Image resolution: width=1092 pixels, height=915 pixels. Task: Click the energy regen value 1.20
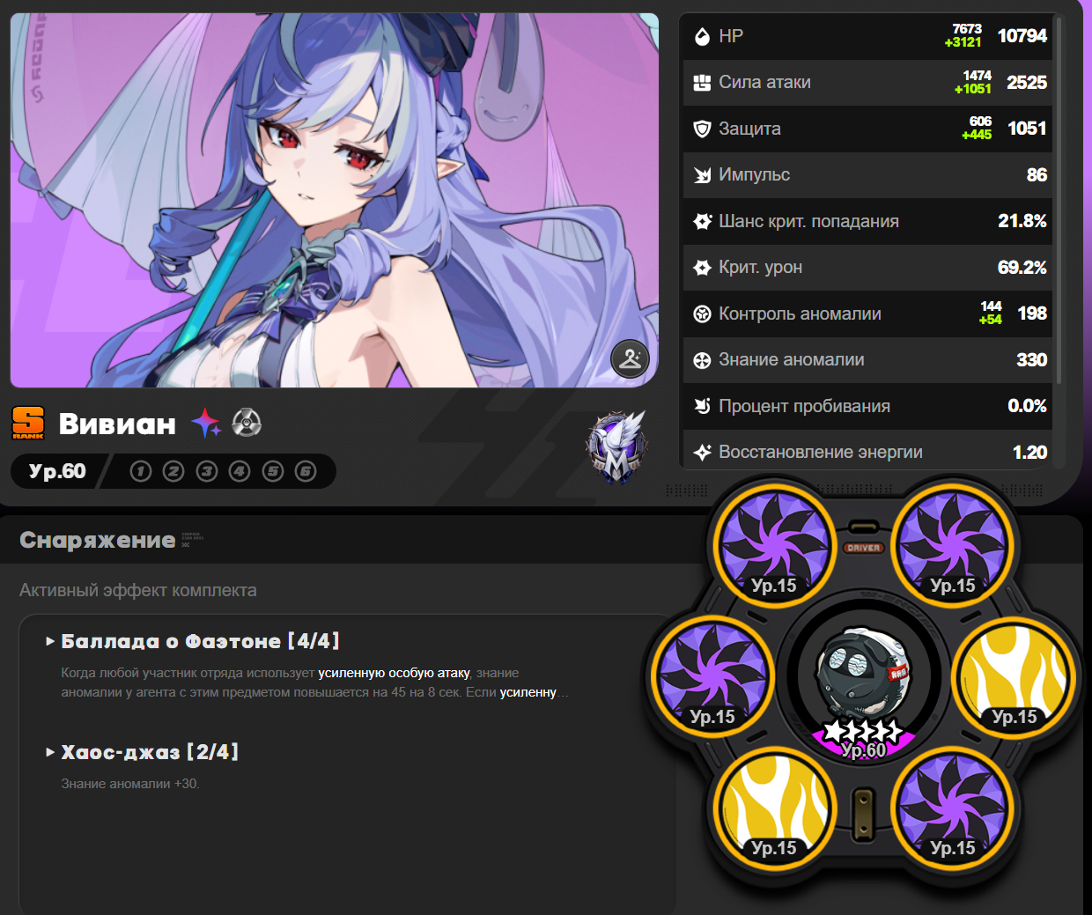[x=1029, y=453]
